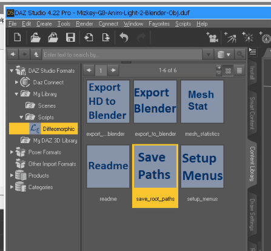The height and width of the screenshot is (251, 271).
Task: Create a new point light with its icon
Action: [248, 38]
